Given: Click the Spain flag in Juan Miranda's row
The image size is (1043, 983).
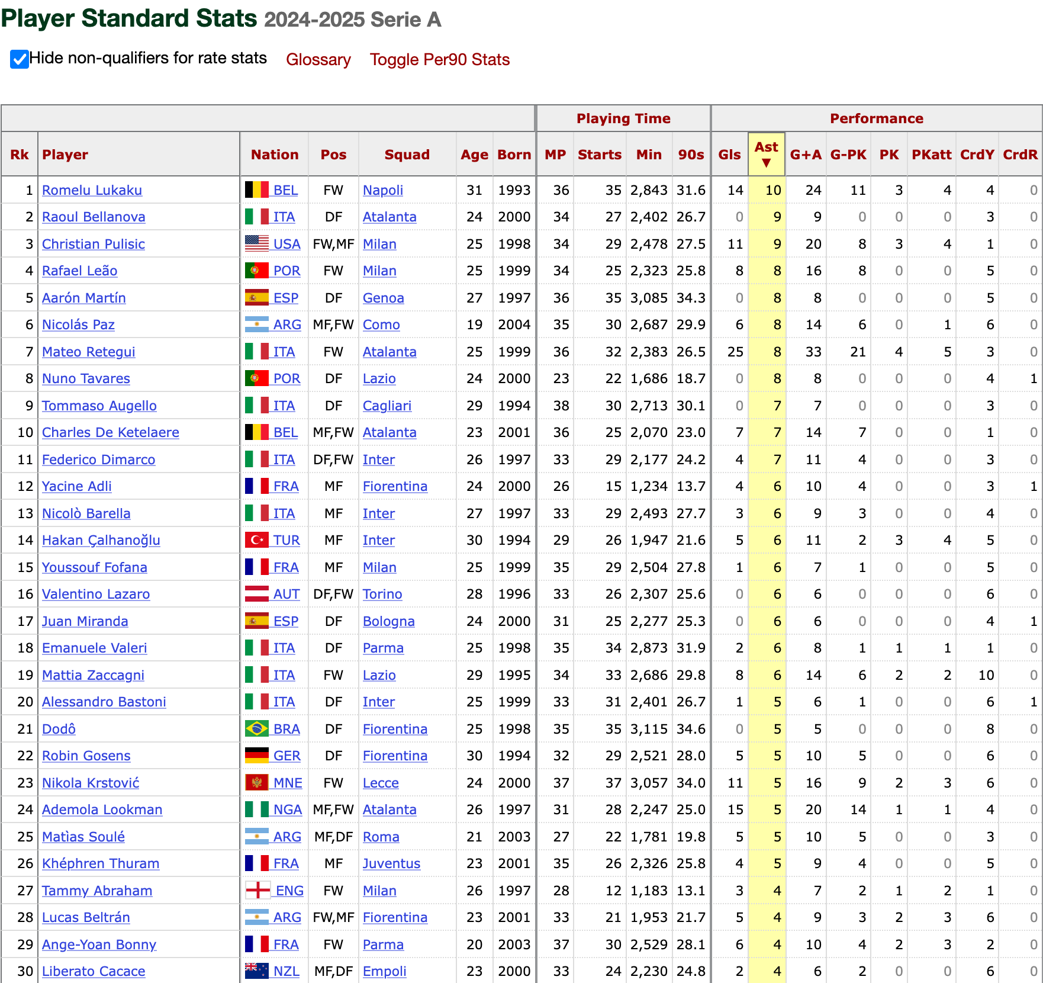Looking at the screenshot, I should point(257,621).
